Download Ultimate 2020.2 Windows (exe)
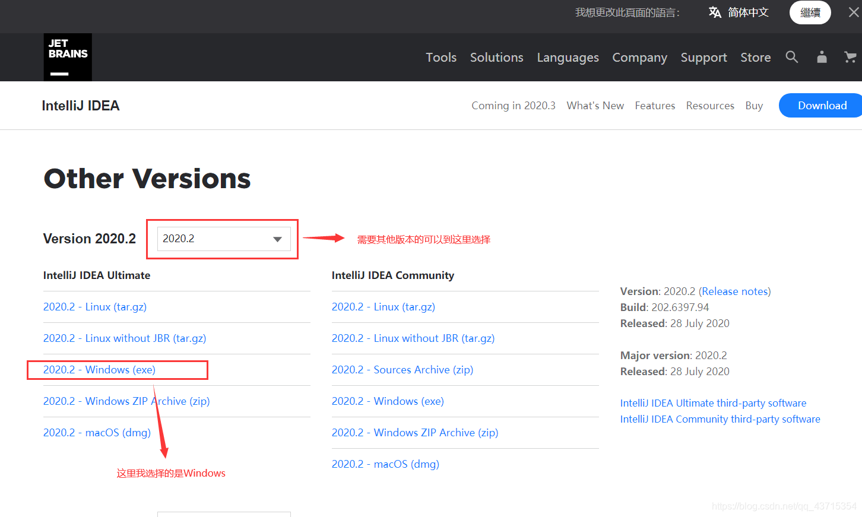 (x=99, y=370)
